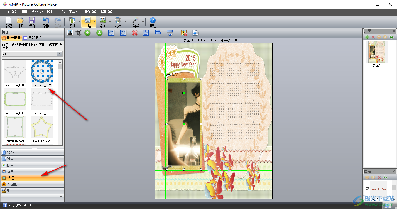Refresh the Layers panel
This screenshot has width=397, height=209.
(x=385, y=177)
